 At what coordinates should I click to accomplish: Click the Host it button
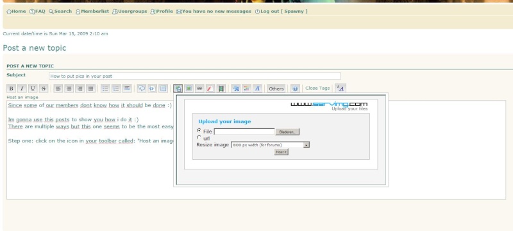pyautogui.click(x=281, y=152)
